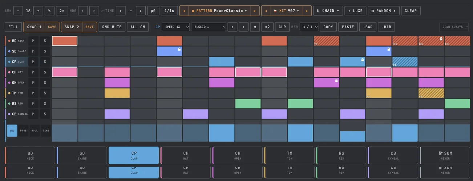Mute the OH open track
The width and height of the screenshot is (473, 181).
pyautogui.click(x=33, y=83)
